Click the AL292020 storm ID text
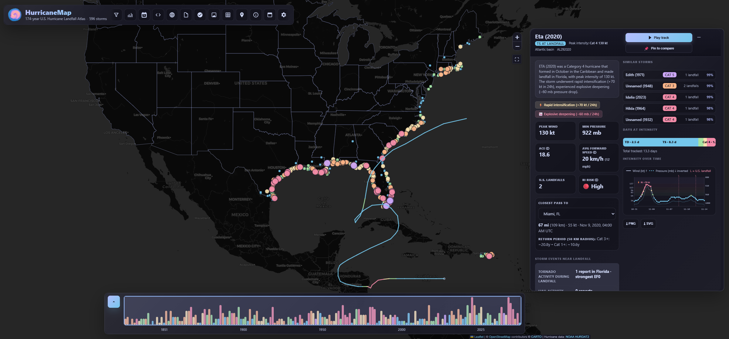This screenshot has height=339, width=729. [564, 49]
